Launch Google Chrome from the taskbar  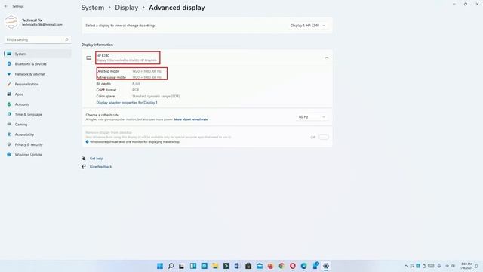[x=281, y=266]
